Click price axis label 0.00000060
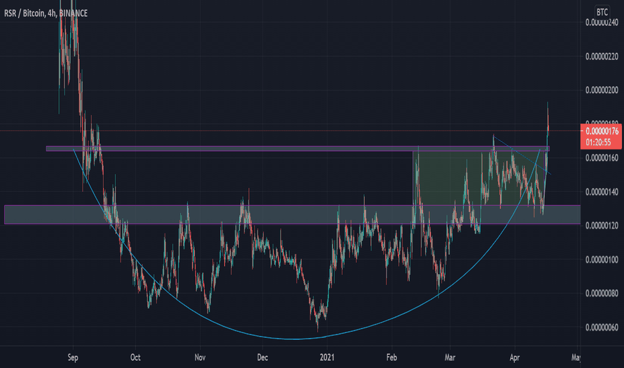 click(602, 327)
